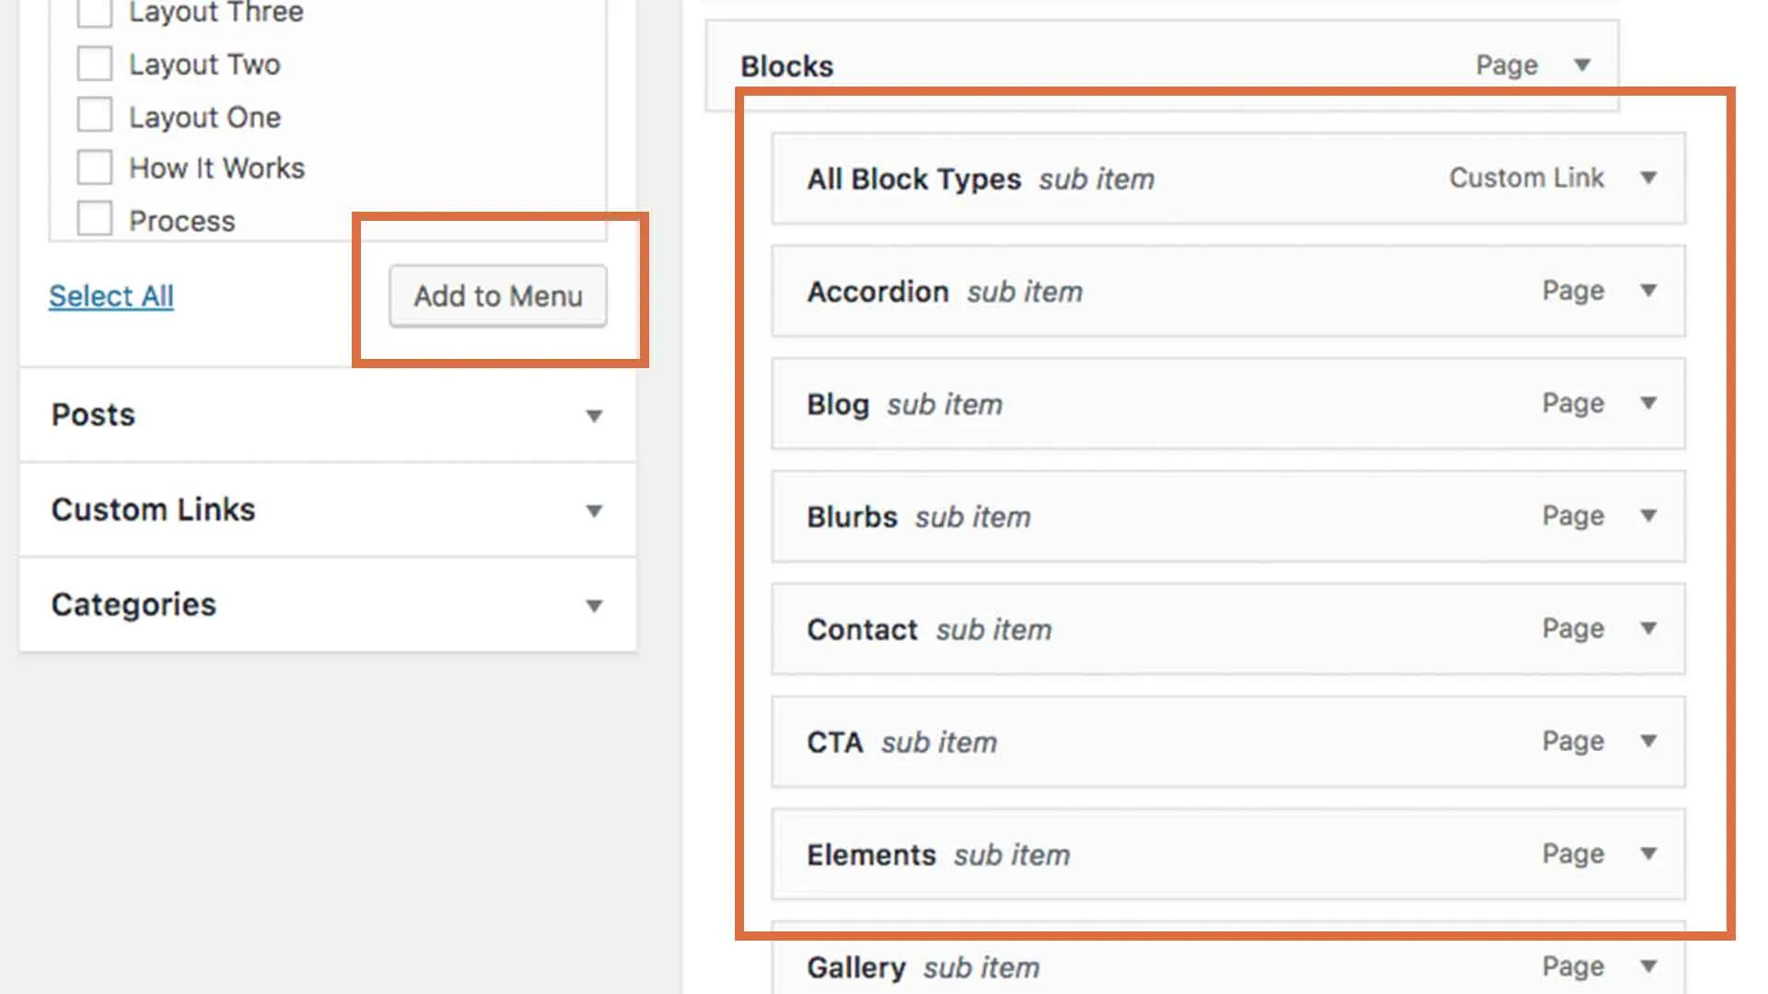Expand Gallery sub item settings arrow
Viewport: 1768px width, 994px height.
click(x=1648, y=966)
